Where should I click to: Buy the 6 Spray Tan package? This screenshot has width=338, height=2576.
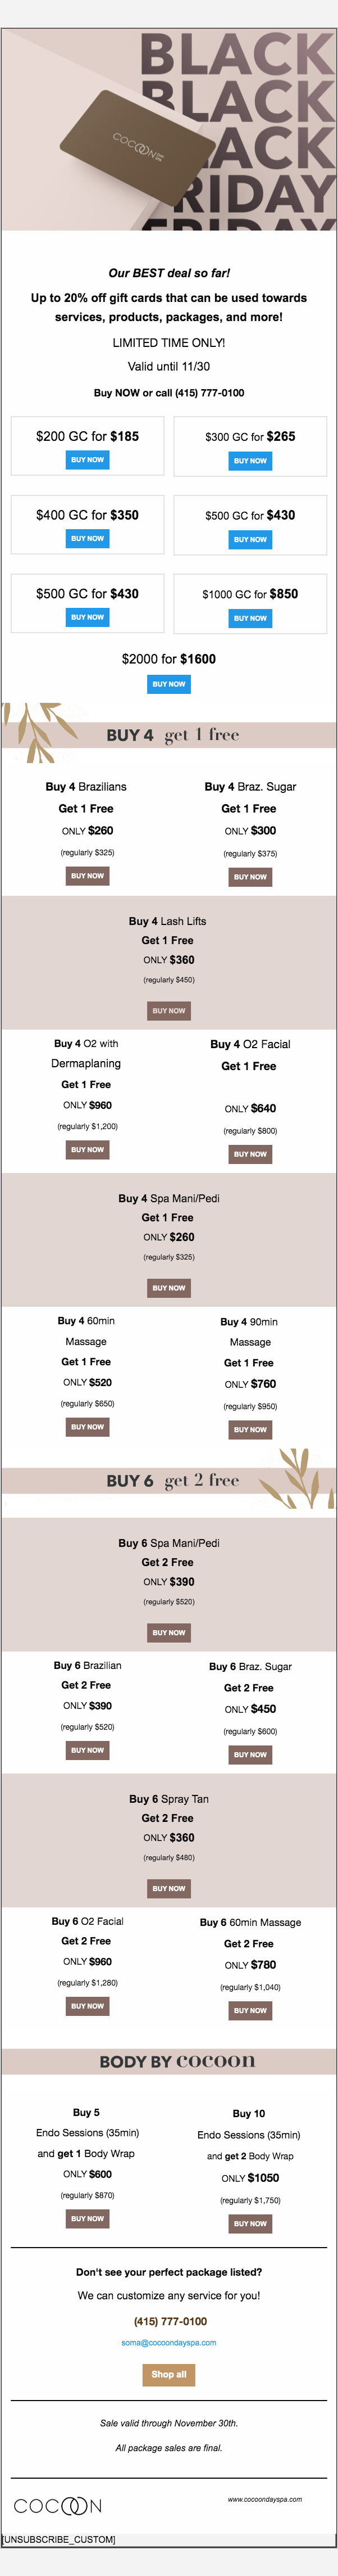[168, 1888]
